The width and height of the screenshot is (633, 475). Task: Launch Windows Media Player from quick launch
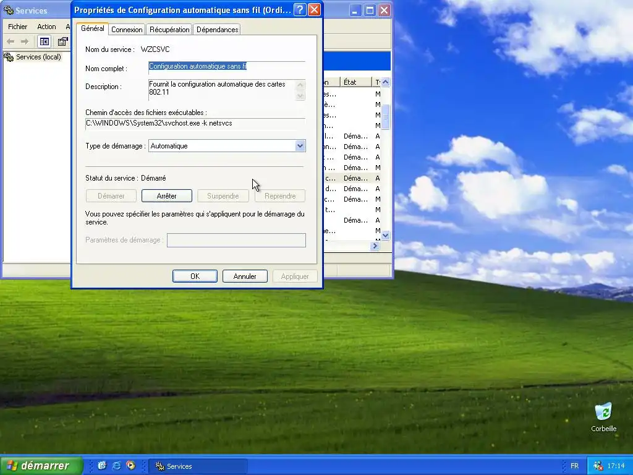coord(130,466)
